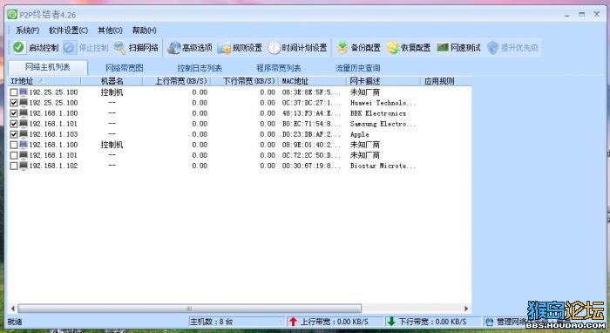Select the Samsung Electro host row
This screenshot has height=333, width=610.
(240, 124)
